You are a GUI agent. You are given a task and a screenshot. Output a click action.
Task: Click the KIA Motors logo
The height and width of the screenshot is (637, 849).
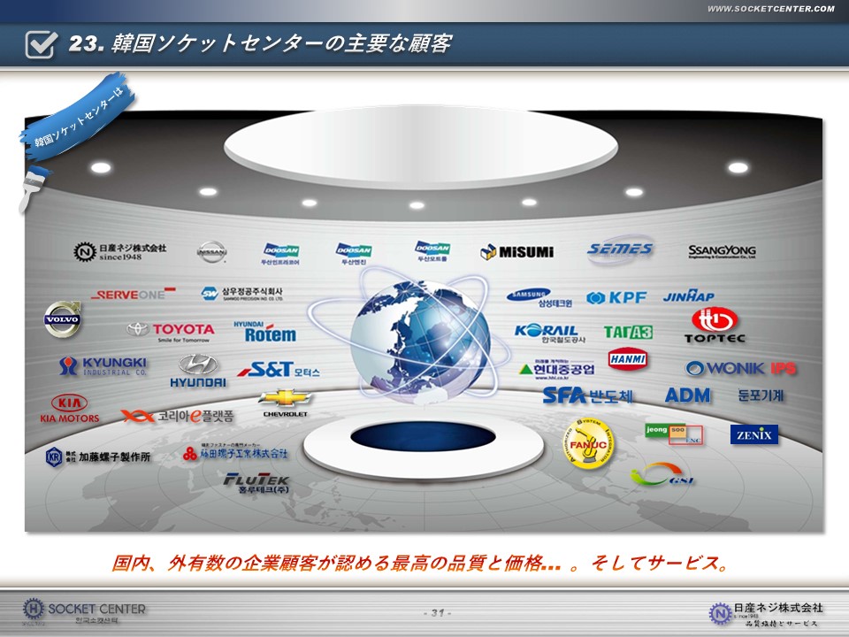point(69,409)
